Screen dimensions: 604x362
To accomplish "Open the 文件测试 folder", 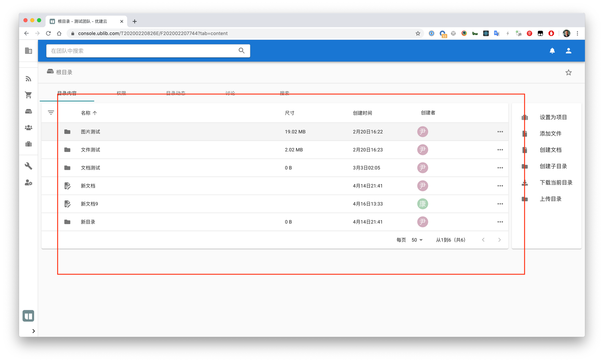I will (x=90, y=150).
